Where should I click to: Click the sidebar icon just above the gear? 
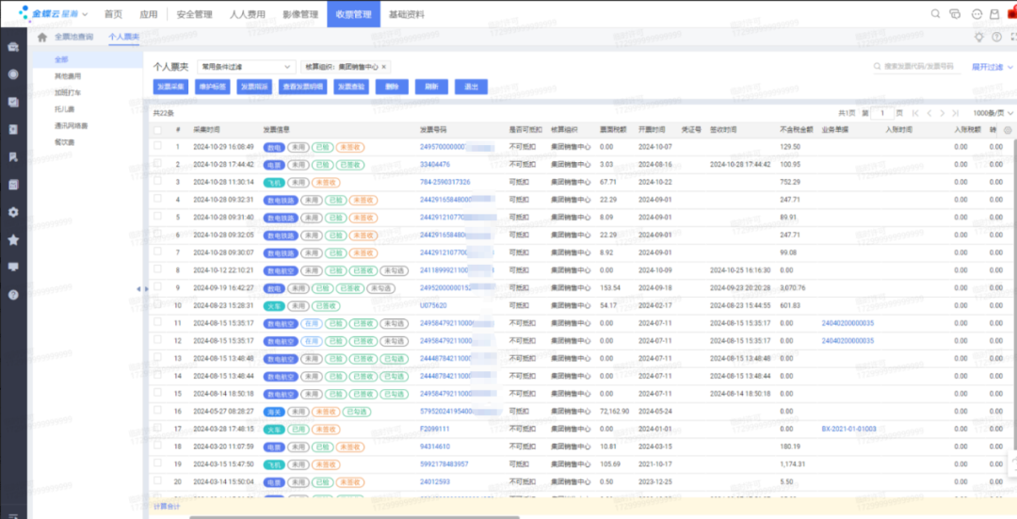pyautogui.click(x=13, y=185)
